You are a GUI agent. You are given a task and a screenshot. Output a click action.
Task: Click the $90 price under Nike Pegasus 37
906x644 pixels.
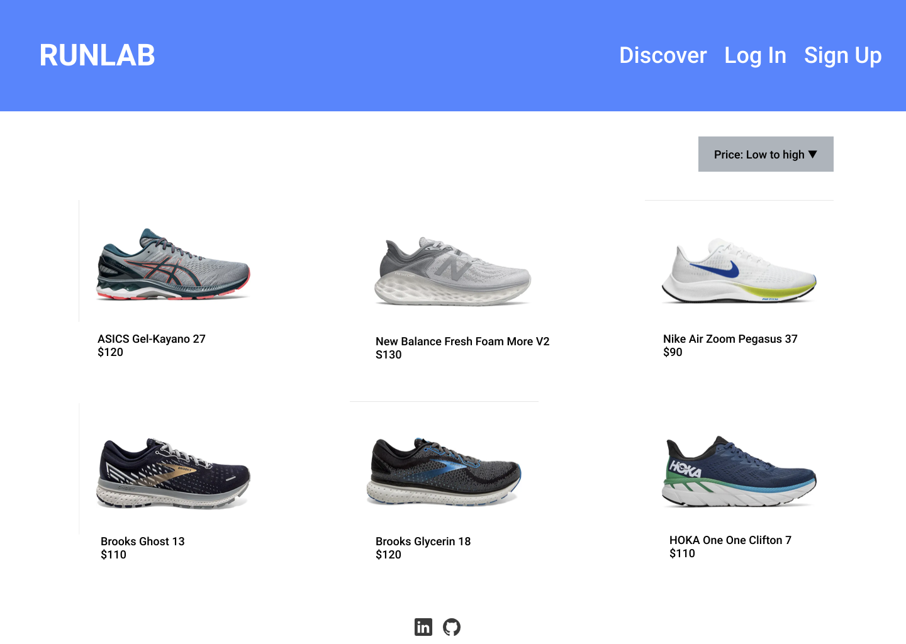(673, 352)
